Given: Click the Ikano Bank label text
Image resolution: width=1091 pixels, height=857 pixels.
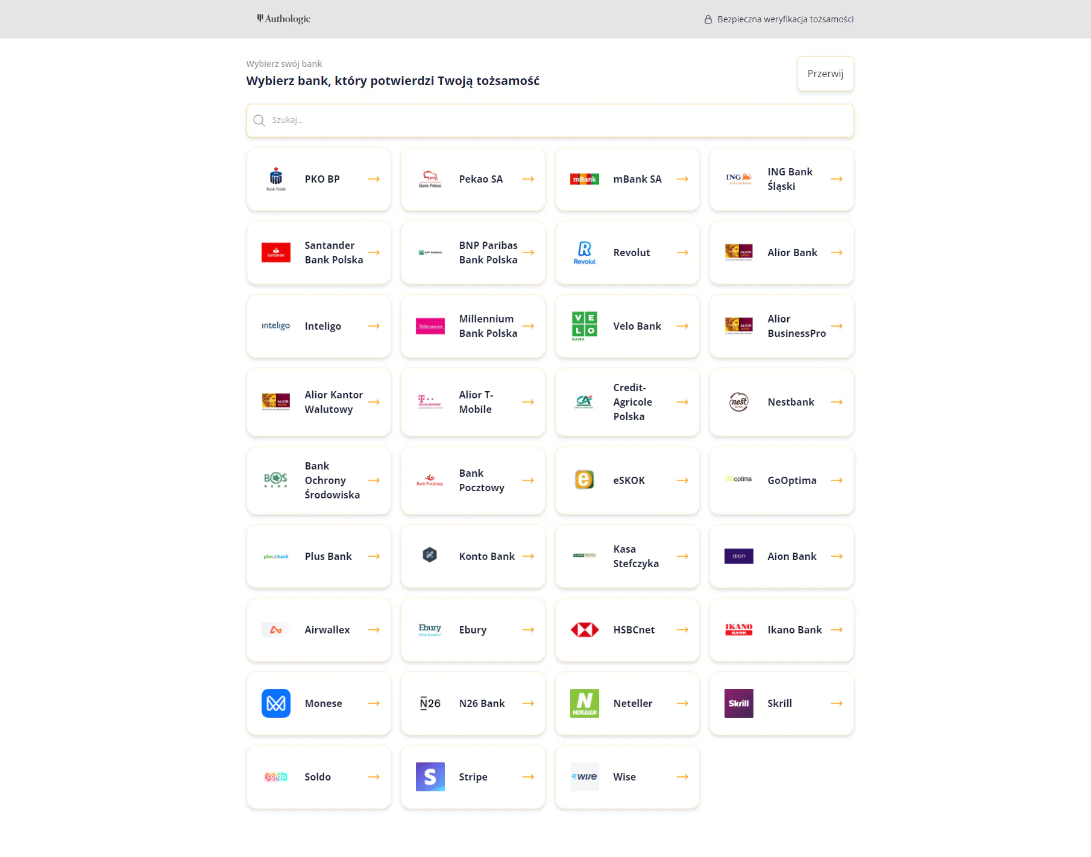Looking at the screenshot, I should tap(794, 630).
